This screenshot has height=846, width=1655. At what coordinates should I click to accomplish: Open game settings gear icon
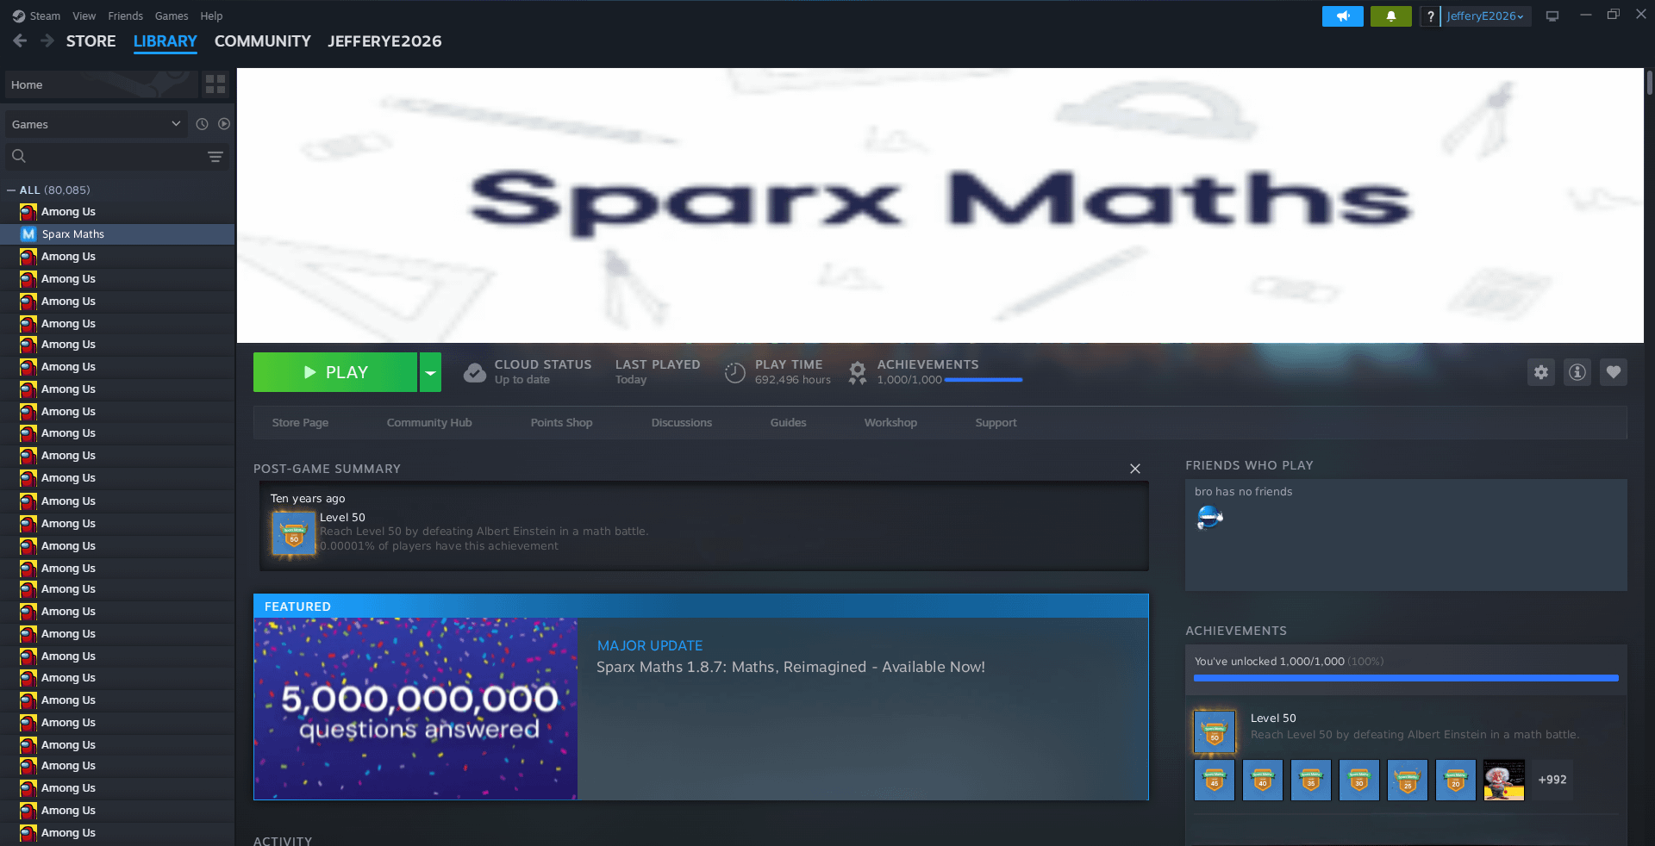[x=1540, y=372]
